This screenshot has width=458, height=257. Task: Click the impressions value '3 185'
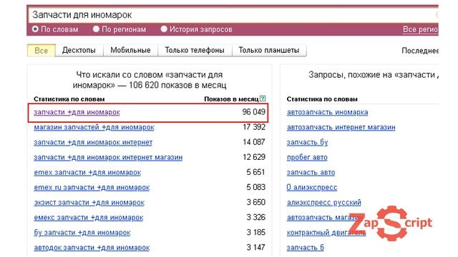[255, 233]
